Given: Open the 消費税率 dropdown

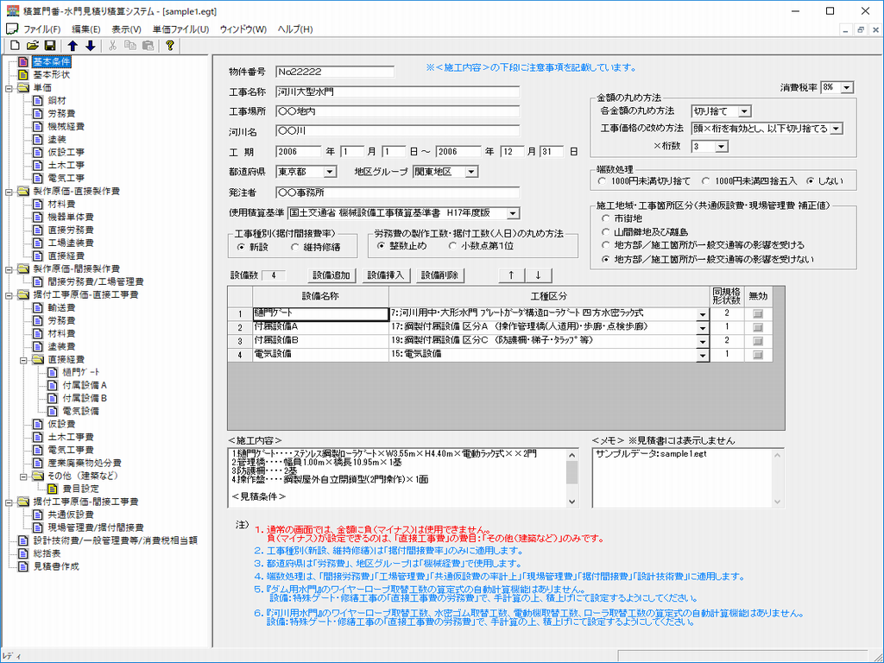Looking at the screenshot, I should 846,87.
